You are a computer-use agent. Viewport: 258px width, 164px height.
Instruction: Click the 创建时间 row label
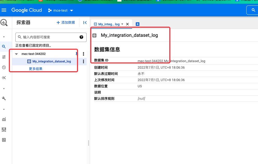(101, 68)
